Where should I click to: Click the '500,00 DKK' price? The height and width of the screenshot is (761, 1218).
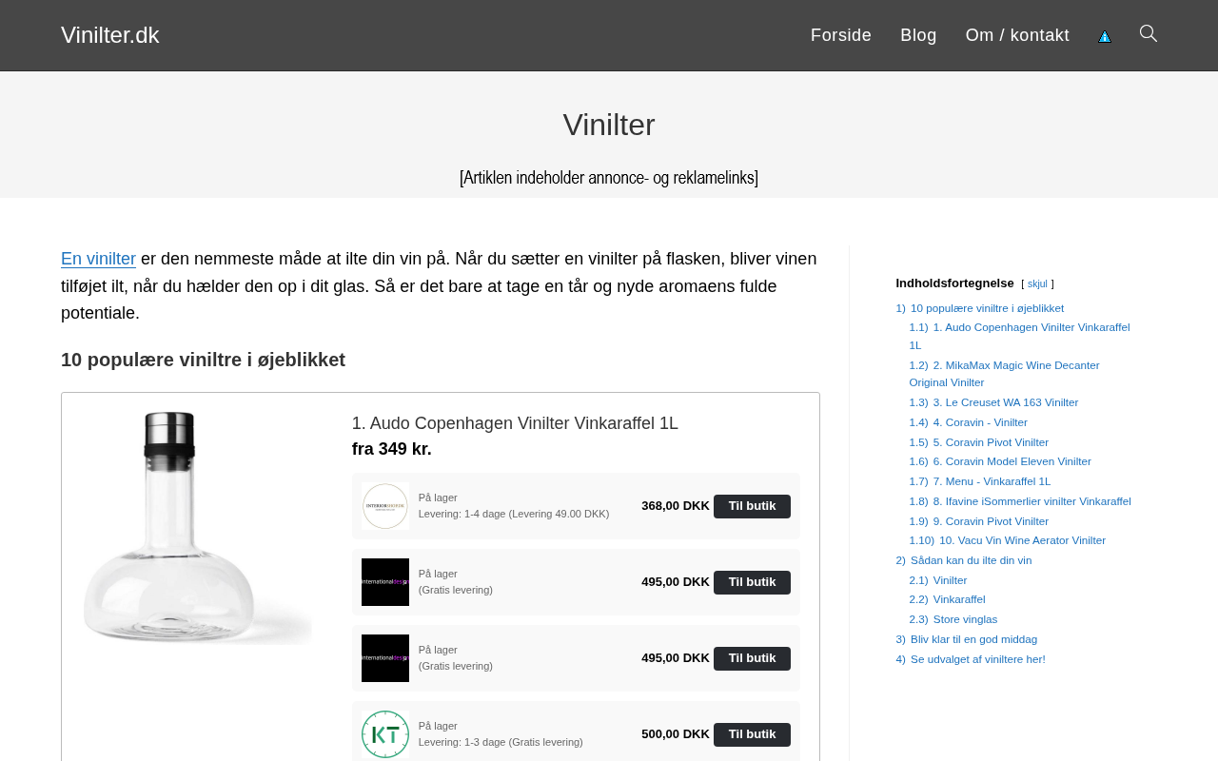[676, 734]
